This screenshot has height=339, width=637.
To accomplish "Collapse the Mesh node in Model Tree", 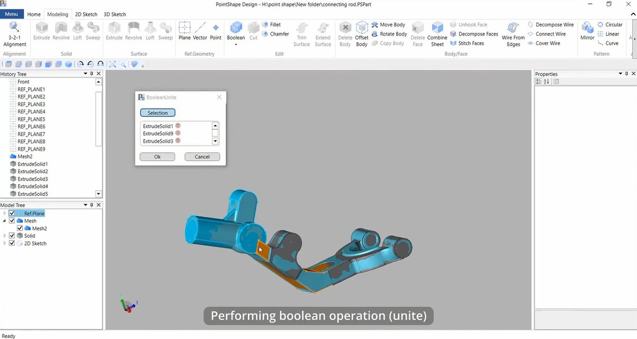I will click(5, 221).
